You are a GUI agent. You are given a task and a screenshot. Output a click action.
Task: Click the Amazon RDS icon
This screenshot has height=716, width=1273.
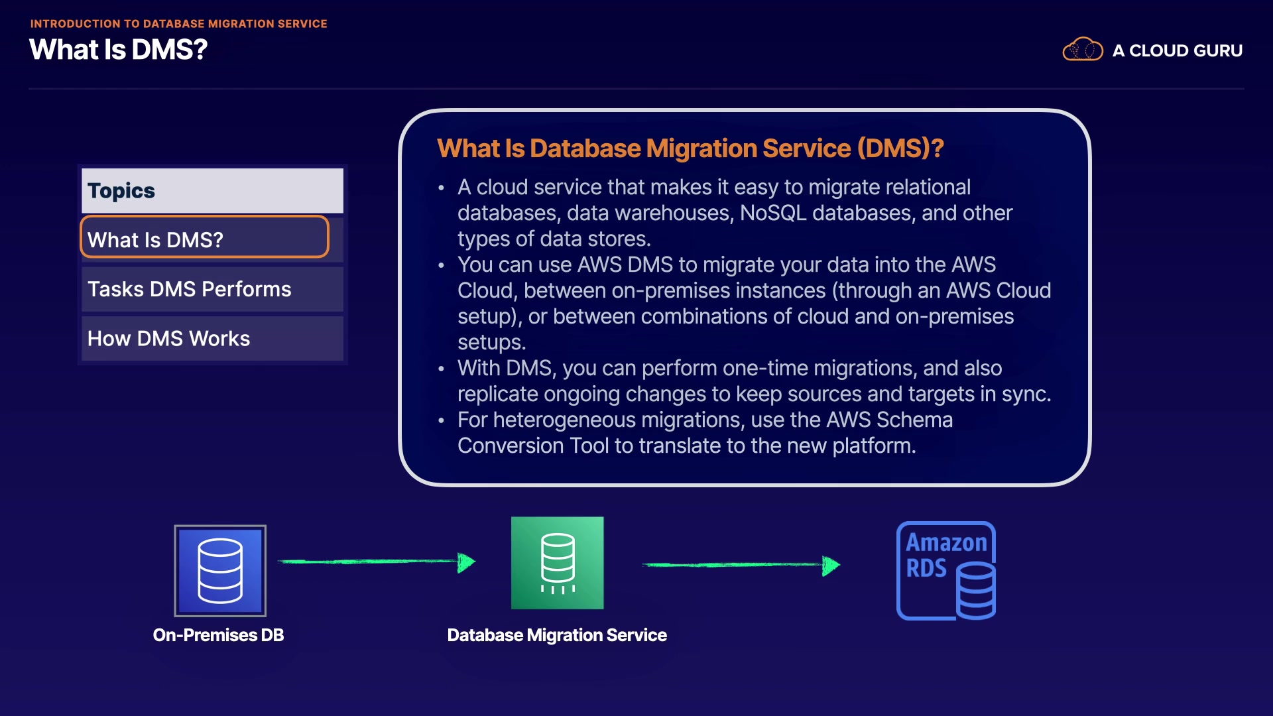(946, 571)
